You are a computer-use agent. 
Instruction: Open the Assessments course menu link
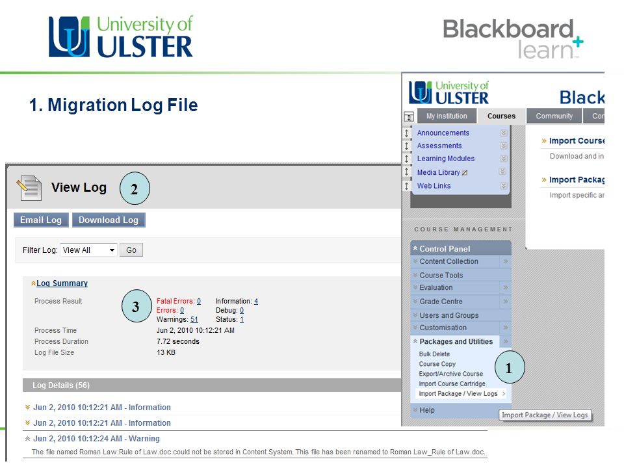(x=439, y=146)
